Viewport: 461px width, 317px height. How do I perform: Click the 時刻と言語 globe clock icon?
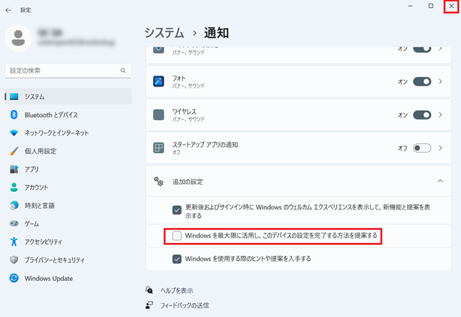14,206
